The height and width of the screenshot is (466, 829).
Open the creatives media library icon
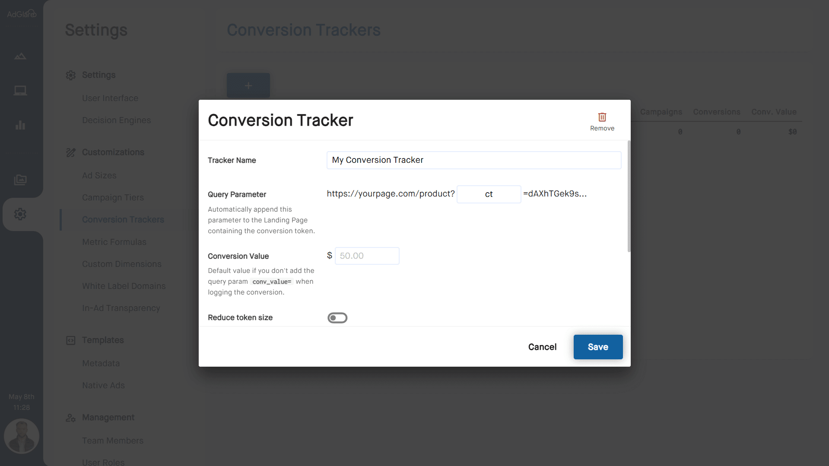(x=20, y=180)
